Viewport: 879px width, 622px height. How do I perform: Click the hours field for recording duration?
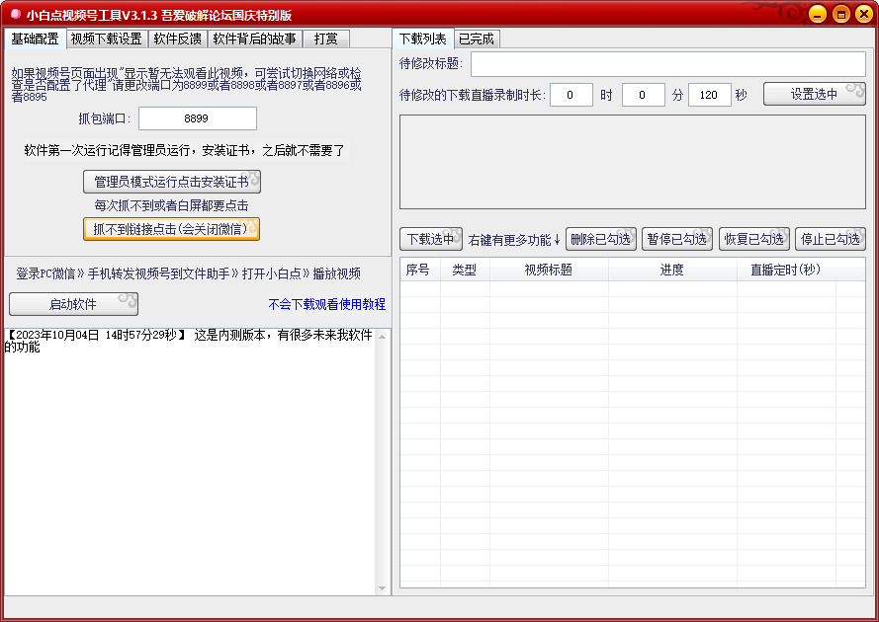point(571,95)
